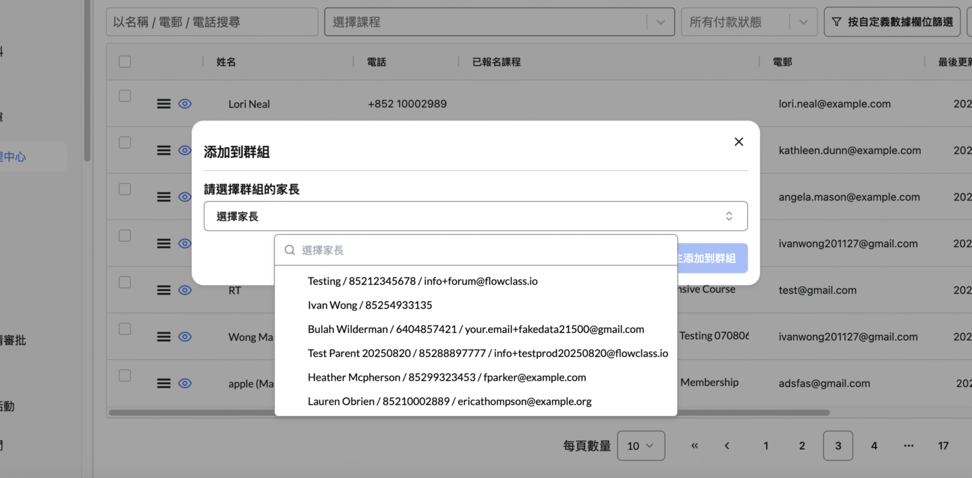
Task: Click the eye icon in RT row
Action: [185, 290]
